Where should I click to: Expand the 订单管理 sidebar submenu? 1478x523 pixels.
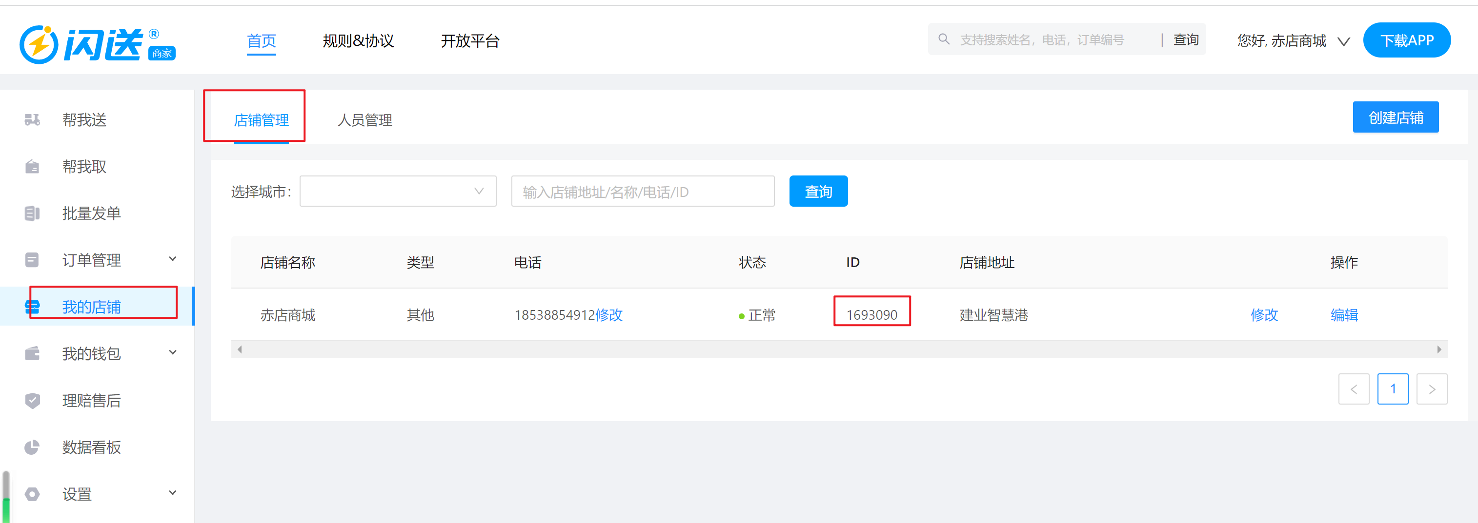coord(172,259)
